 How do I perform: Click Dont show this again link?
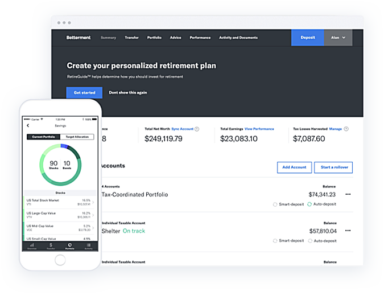(128, 92)
